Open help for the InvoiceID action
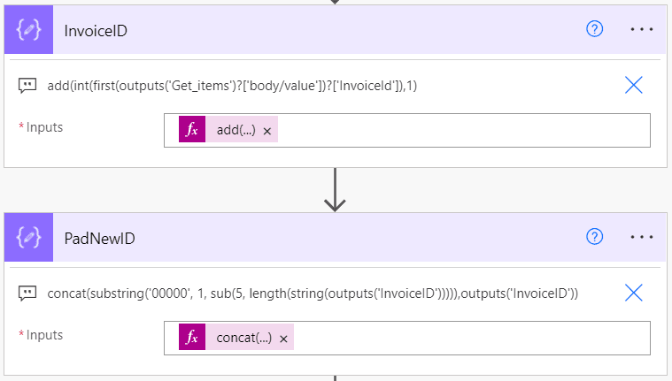 [x=595, y=29]
